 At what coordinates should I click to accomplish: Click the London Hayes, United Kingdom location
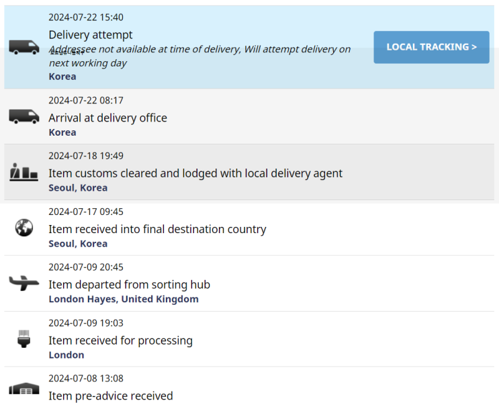tap(124, 299)
